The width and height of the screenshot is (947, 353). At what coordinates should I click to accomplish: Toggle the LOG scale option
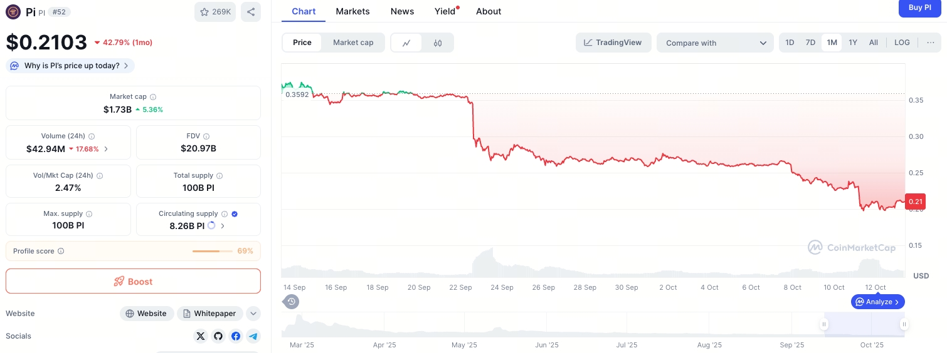click(x=902, y=43)
